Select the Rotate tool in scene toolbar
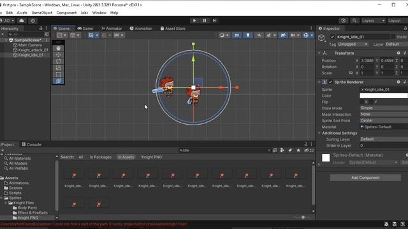 point(58,61)
